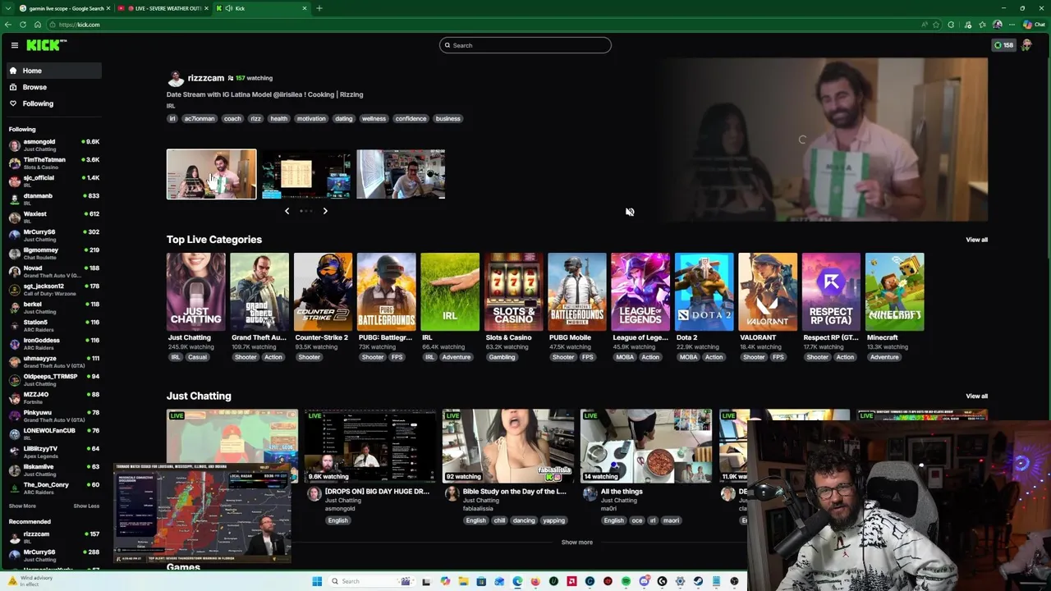The image size is (1051, 591).
Task: Add this page to favorites star
Action: [x=936, y=25]
